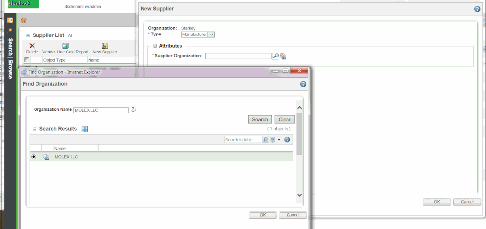The image size is (486, 229).
Task: Click Search in table field
Action: 243,140
